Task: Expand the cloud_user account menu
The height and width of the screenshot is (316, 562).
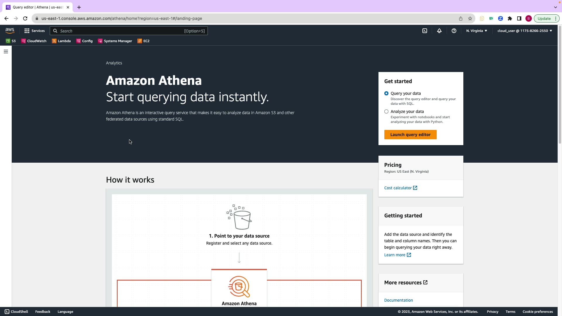Action: [x=525, y=31]
